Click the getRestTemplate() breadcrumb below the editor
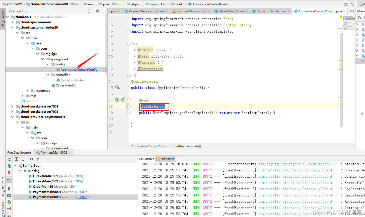365x217 pixels. (188, 146)
